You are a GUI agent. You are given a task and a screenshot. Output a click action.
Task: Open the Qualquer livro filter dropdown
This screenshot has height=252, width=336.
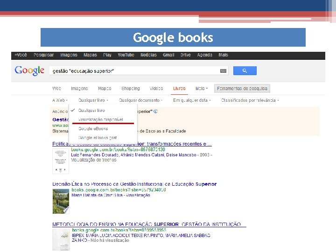[x=93, y=100]
